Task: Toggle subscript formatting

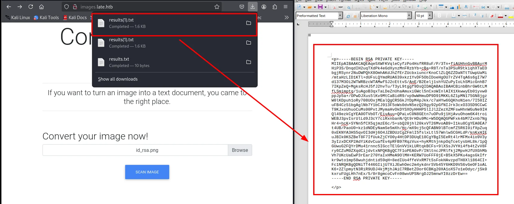Action: pyautogui.click(x=482, y=16)
